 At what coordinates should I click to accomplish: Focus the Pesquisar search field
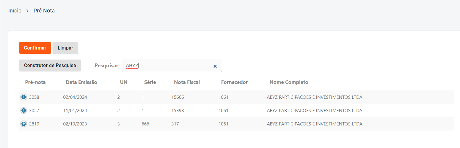[167, 66]
